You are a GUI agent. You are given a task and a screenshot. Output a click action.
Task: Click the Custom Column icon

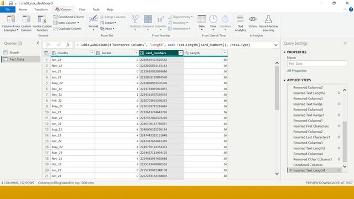click(26, 19)
